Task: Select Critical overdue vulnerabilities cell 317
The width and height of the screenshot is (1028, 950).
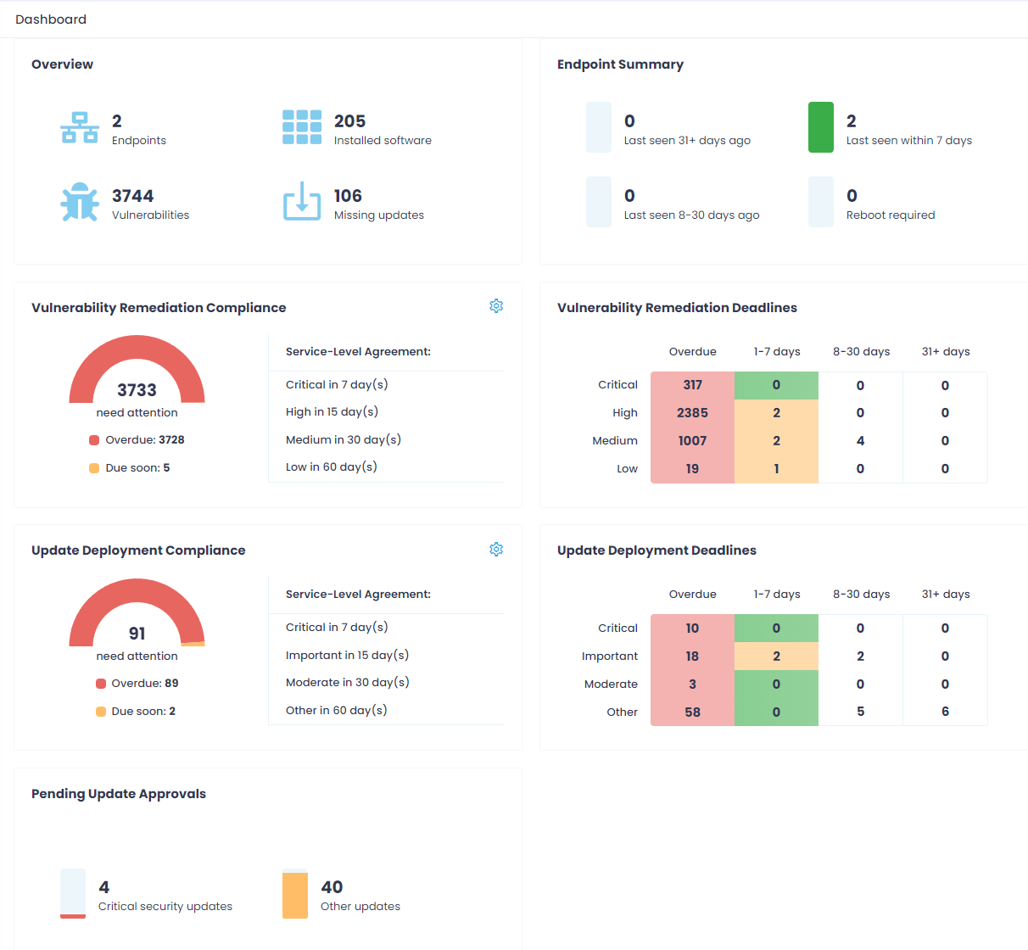Action: point(692,385)
